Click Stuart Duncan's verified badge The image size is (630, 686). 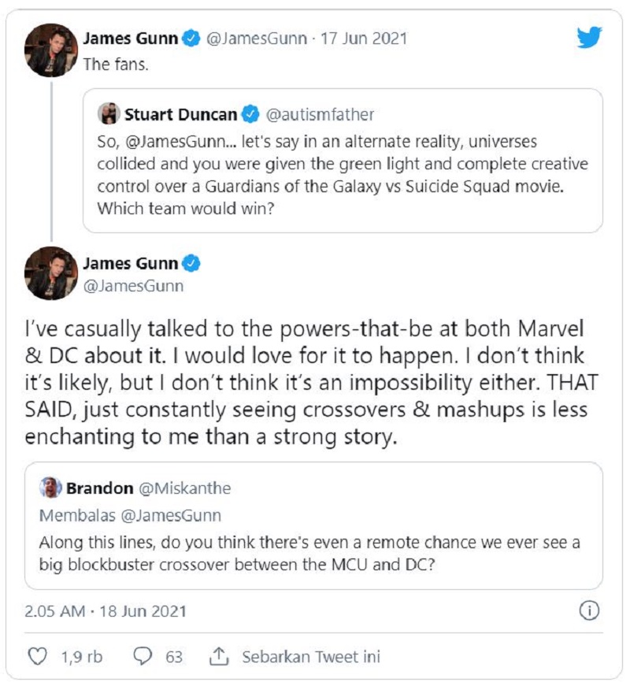(x=250, y=115)
